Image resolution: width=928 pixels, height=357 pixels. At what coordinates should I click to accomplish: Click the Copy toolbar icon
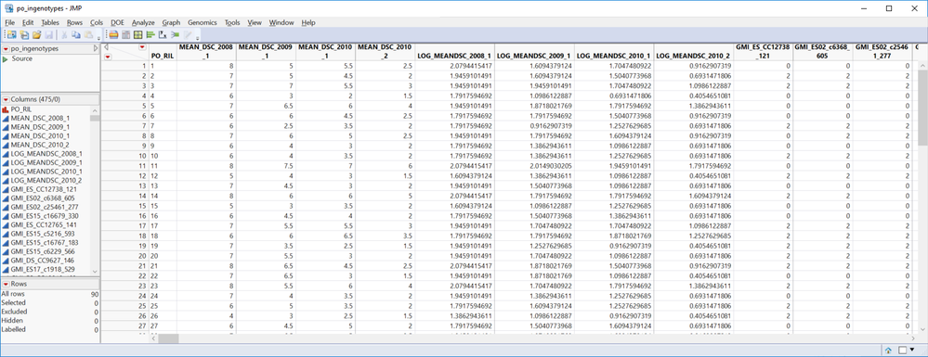(76, 35)
